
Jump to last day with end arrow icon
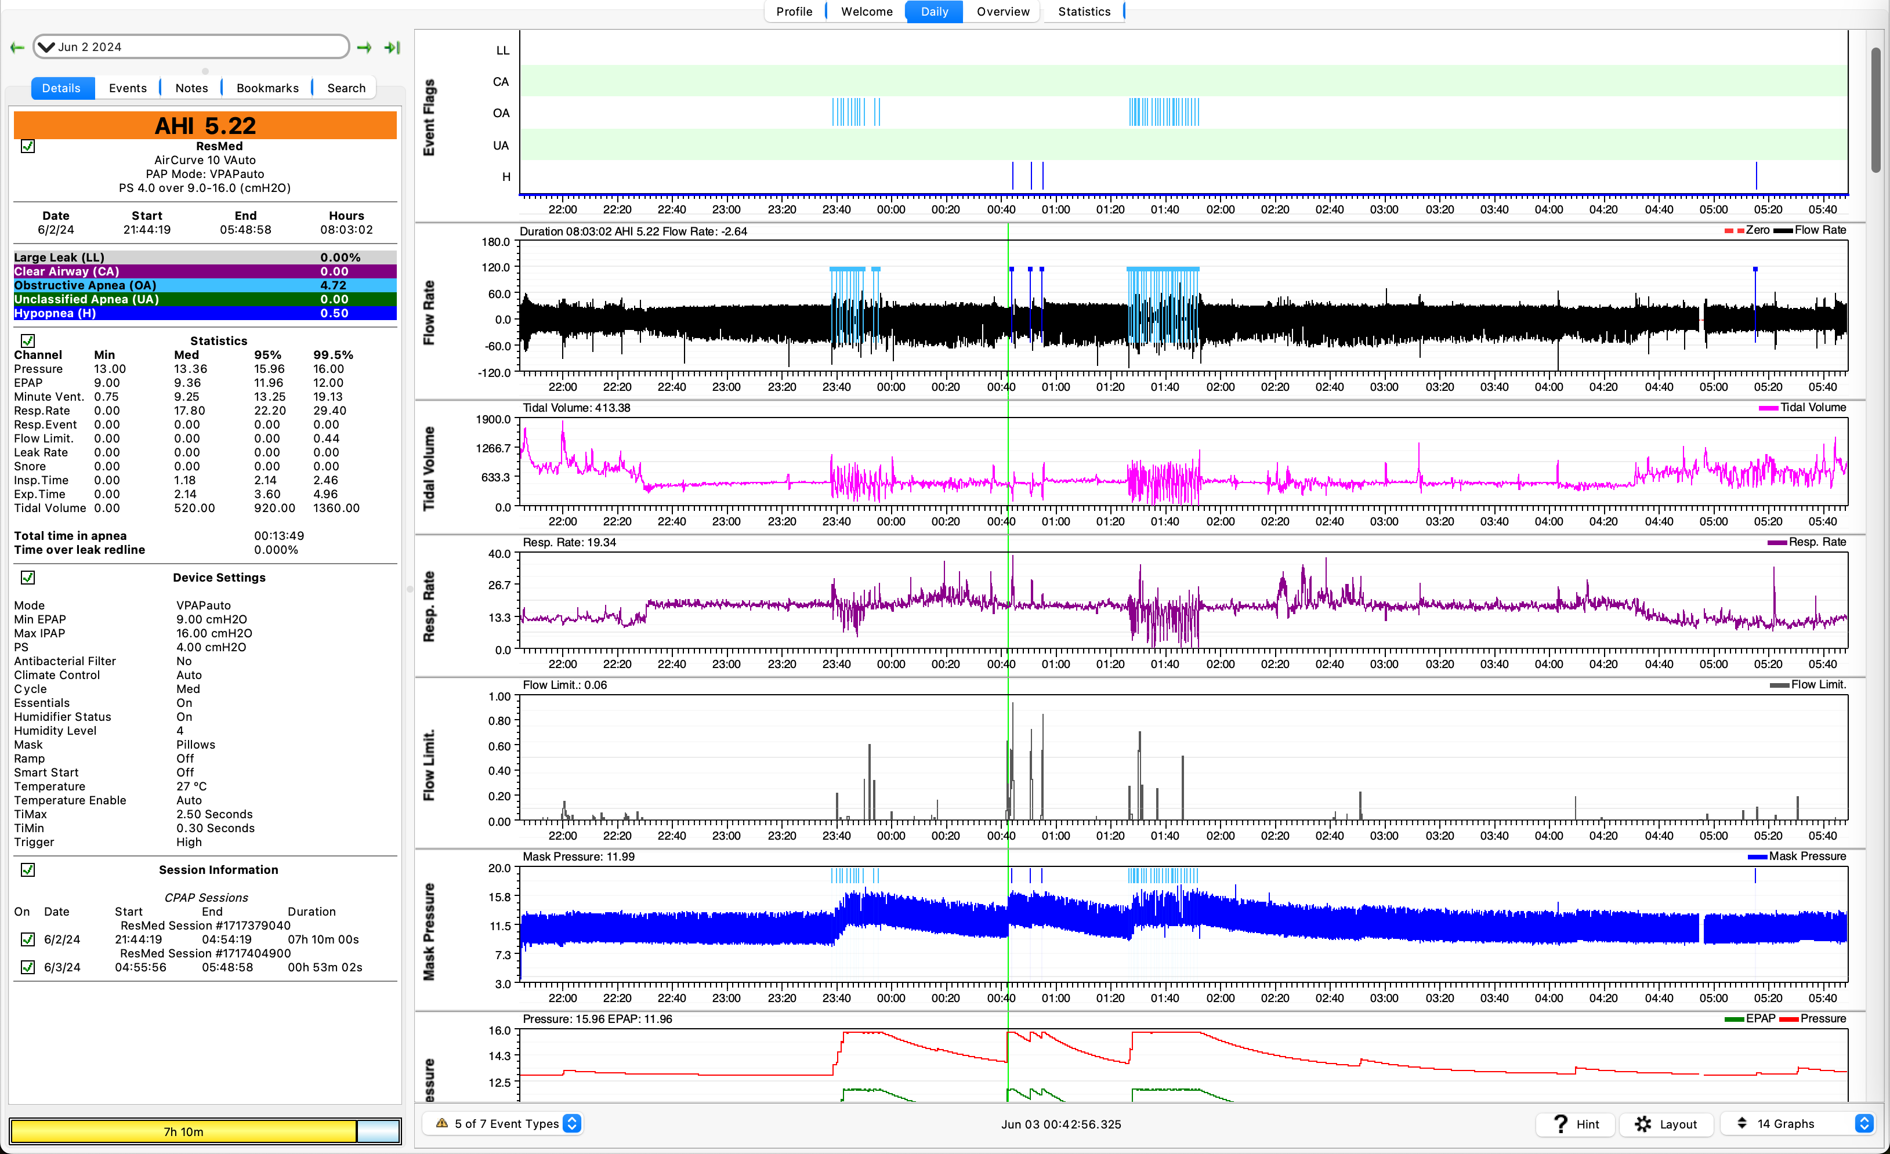tap(392, 48)
